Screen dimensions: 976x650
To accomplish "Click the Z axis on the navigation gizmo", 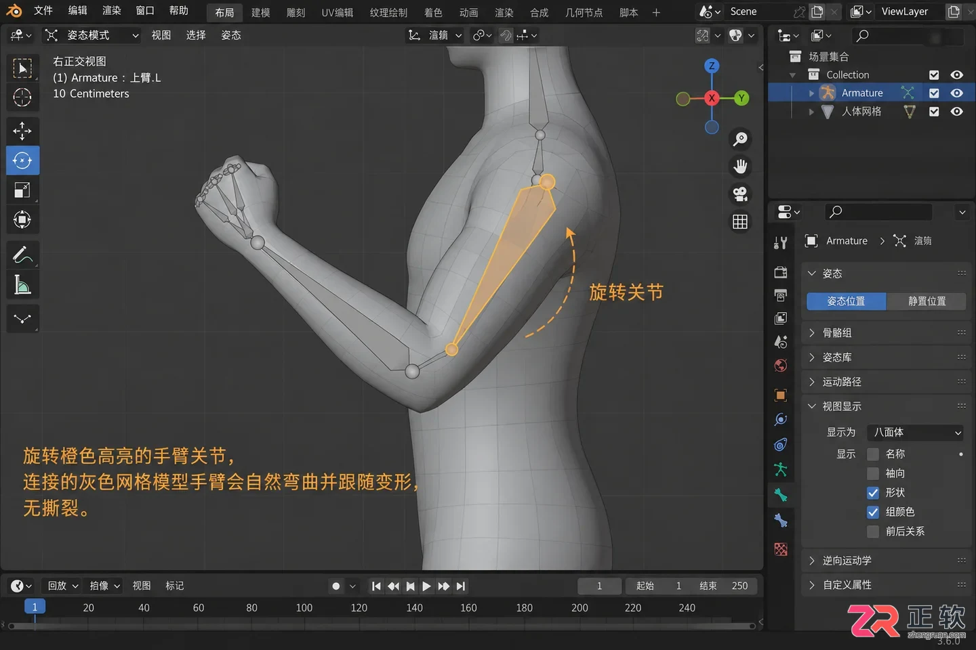I will pos(712,66).
